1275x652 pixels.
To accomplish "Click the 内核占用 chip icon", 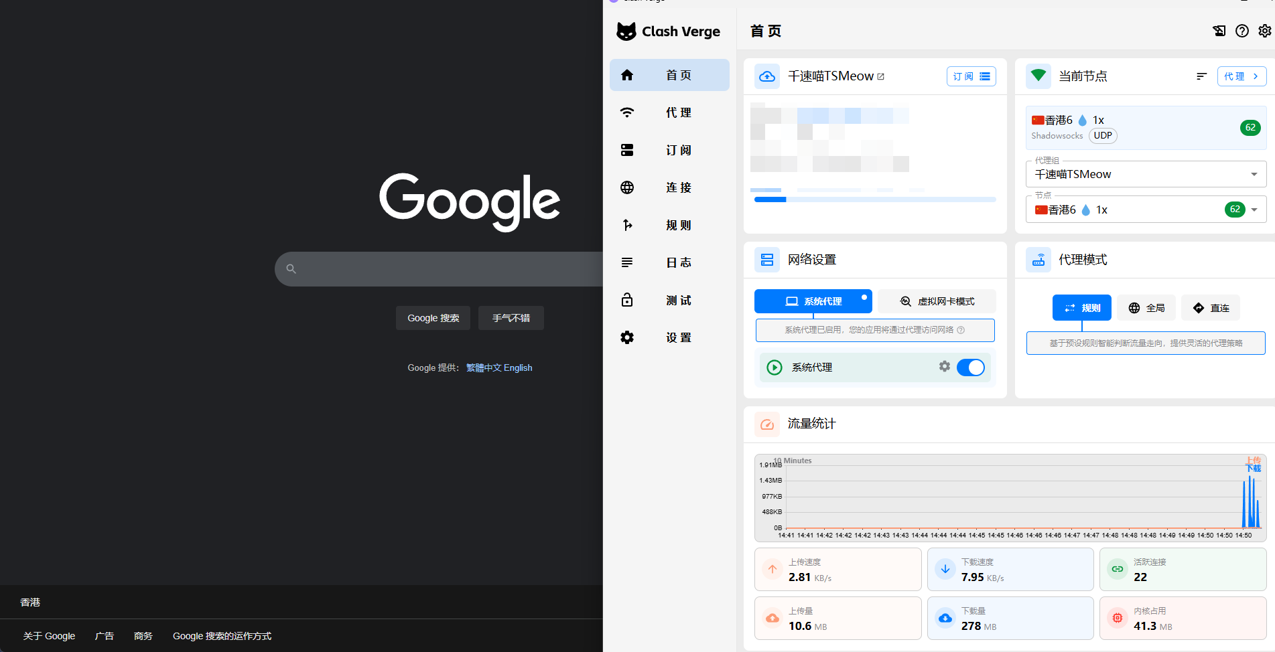I will 1118,618.
